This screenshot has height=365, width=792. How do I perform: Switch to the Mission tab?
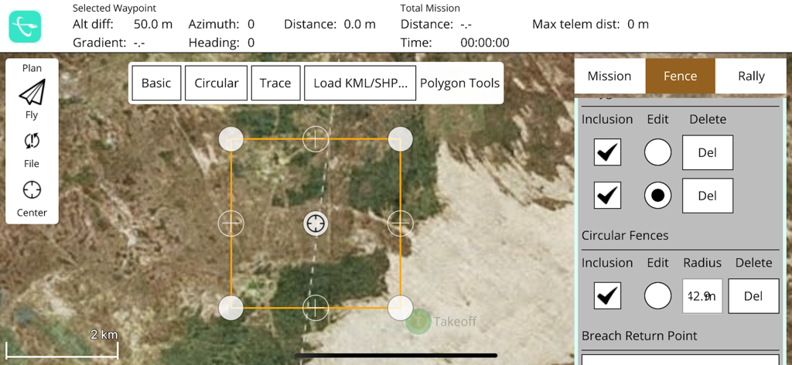pos(609,77)
